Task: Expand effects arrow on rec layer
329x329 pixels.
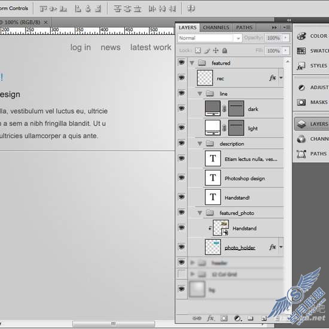Action: (281, 78)
